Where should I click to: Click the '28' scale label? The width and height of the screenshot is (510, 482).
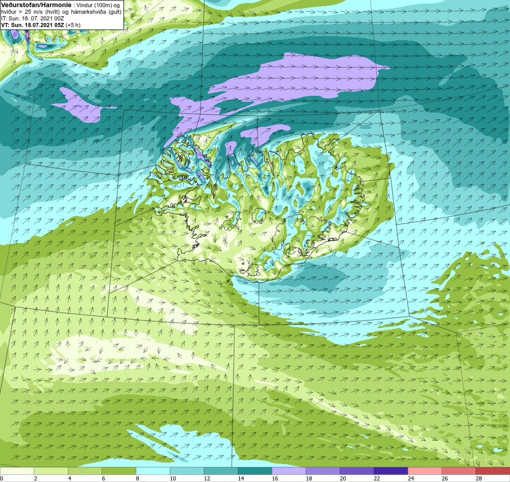coord(479,478)
